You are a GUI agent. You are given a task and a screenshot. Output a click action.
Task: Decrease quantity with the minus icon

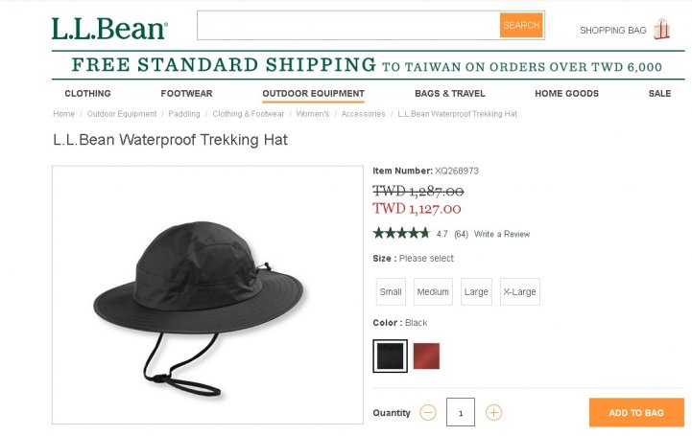428,413
